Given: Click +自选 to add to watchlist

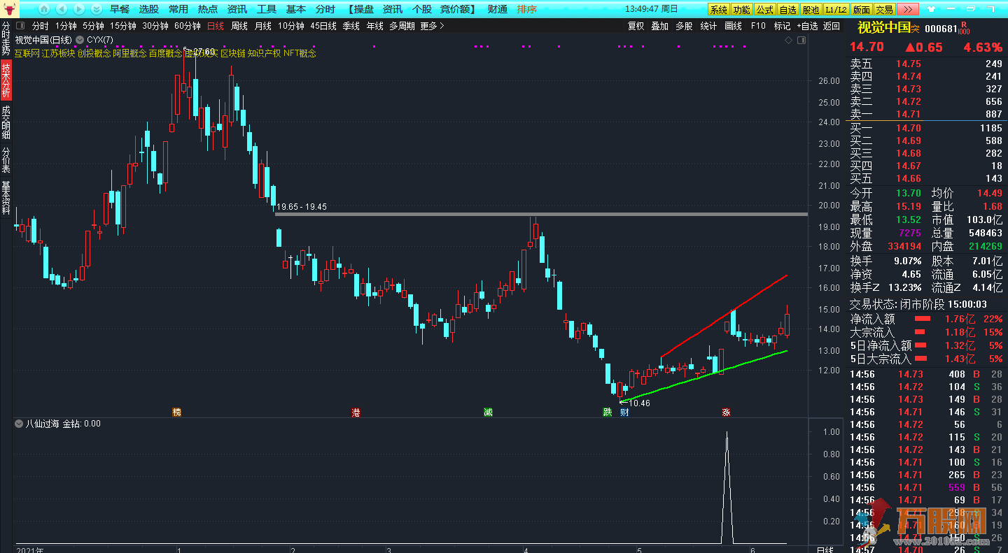Looking at the screenshot, I should (x=807, y=26).
